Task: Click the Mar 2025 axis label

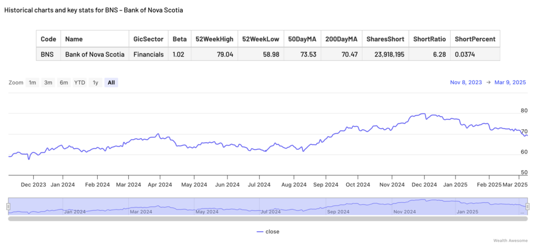Action: (515, 184)
